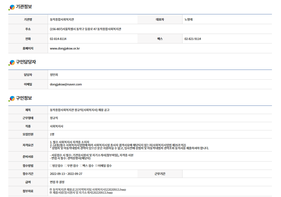Check the 팩스 접수 checkbox
This screenshot has height=197, width=281.
tap(81, 166)
